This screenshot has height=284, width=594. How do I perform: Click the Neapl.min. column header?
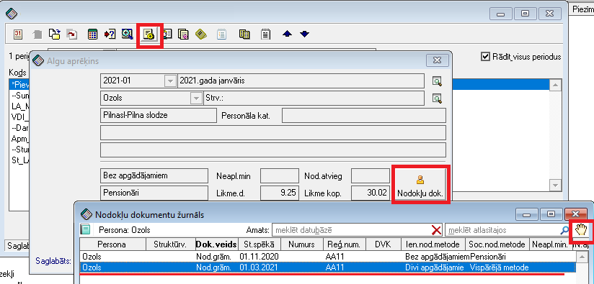click(x=551, y=244)
